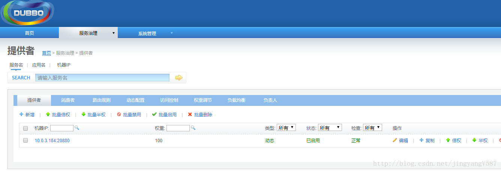Click 半权 for the provider row
Screen dimensions: 501x171
pos(483,141)
